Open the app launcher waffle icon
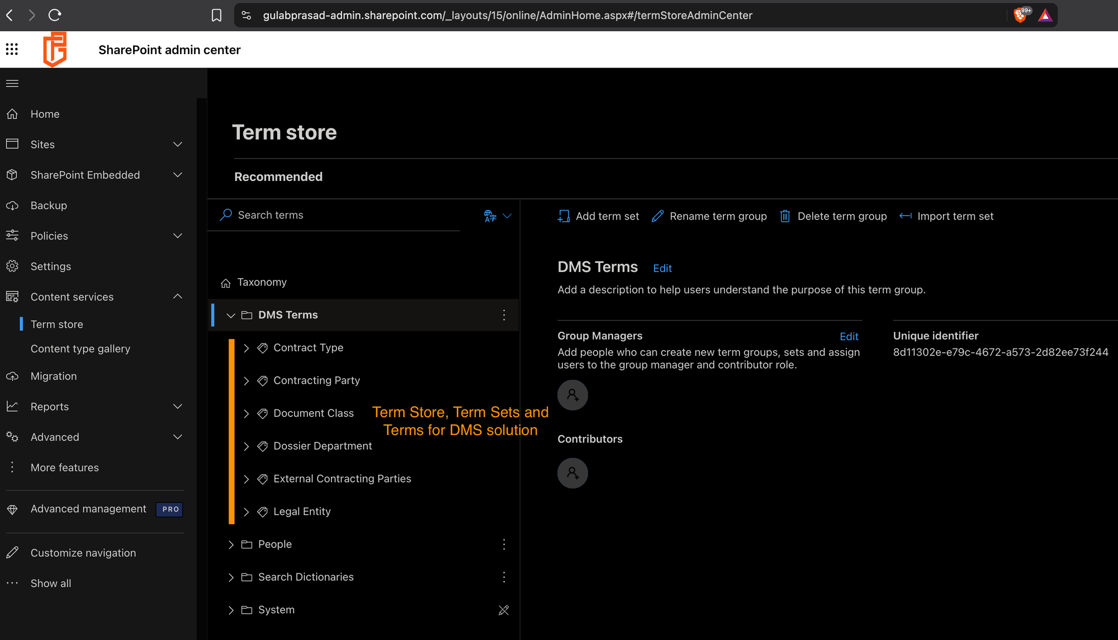This screenshot has height=640, width=1118. pos(12,49)
